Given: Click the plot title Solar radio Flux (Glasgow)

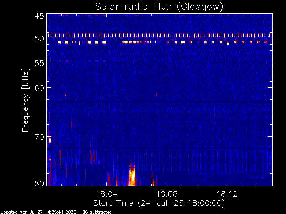Looking at the screenshot, I should tap(159, 7).
